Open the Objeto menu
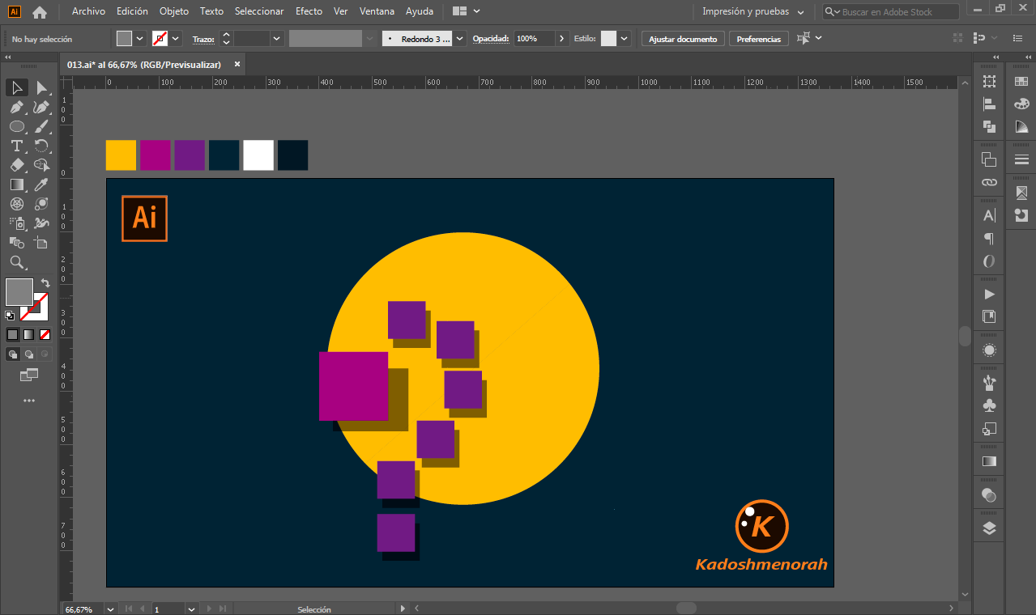 tap(174, 11)
